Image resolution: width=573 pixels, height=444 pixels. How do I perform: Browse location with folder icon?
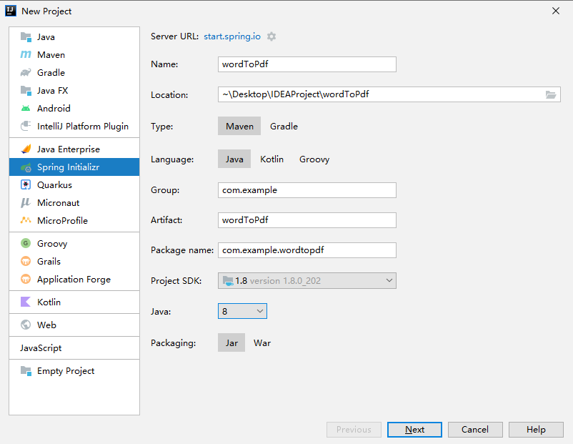coord(551,94)
